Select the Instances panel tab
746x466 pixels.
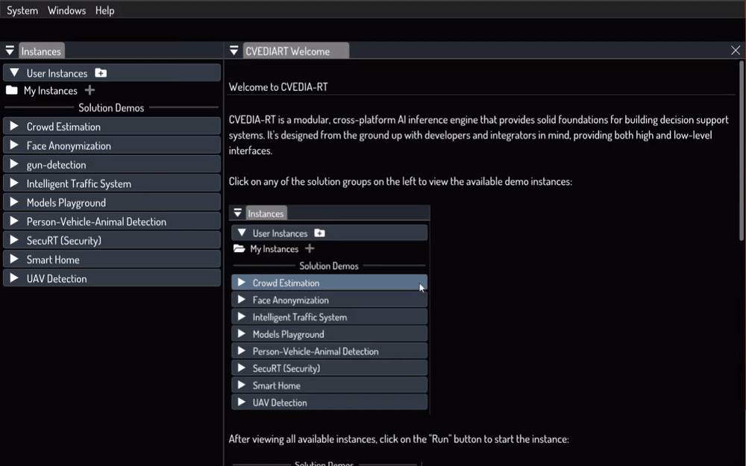(x=41, y=51)
